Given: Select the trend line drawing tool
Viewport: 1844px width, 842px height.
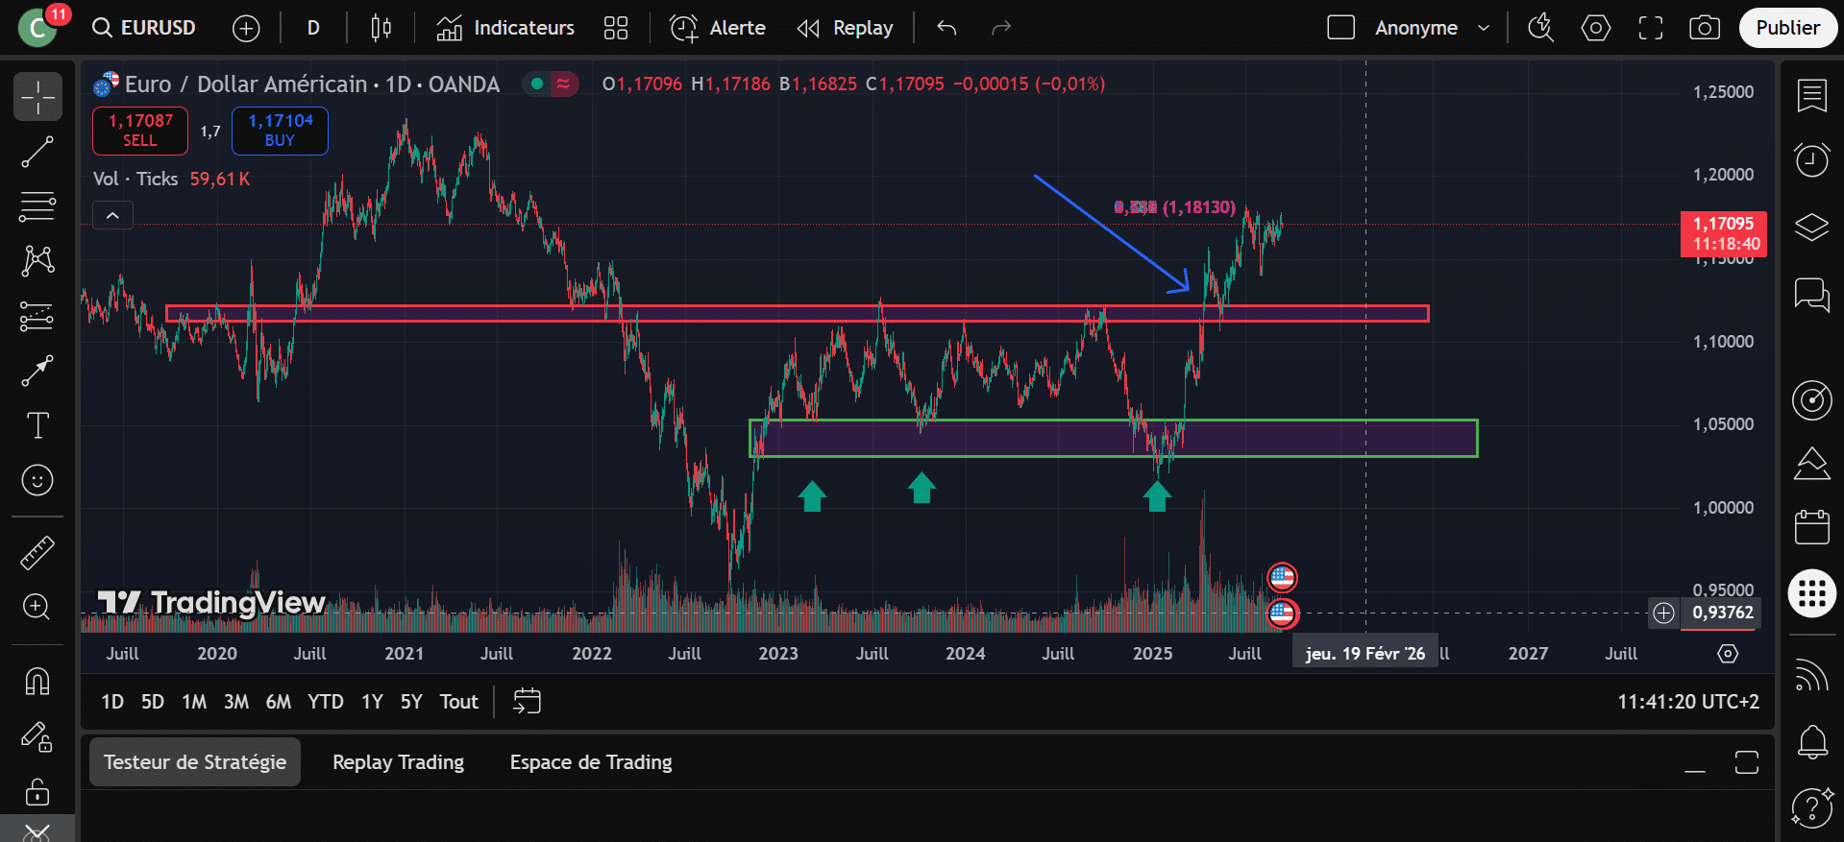Looking at the screenshot, I should 37,152.
